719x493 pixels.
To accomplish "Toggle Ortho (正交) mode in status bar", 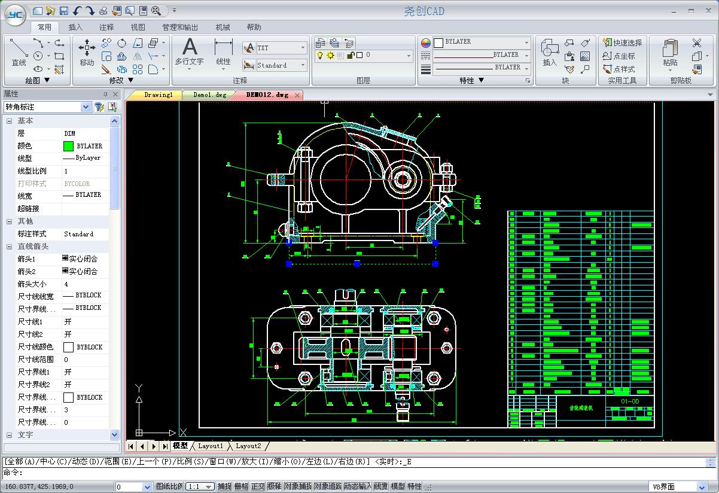I will 257,486.
